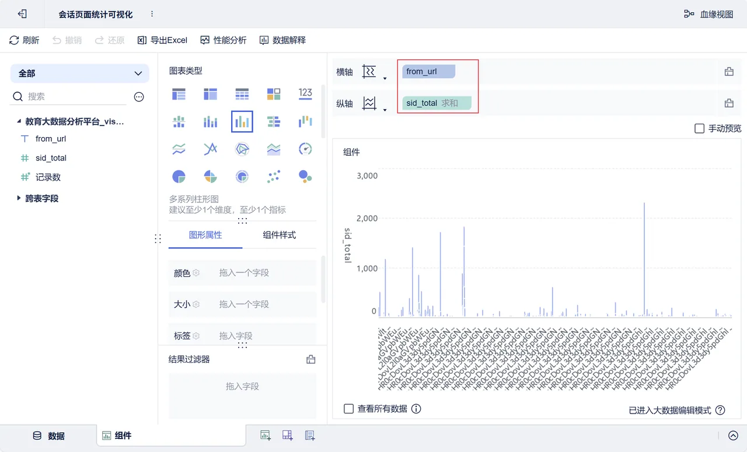This screenshot has height=452, width=747.
Task: Select the grouped table chart type
Action: (179, 93)
